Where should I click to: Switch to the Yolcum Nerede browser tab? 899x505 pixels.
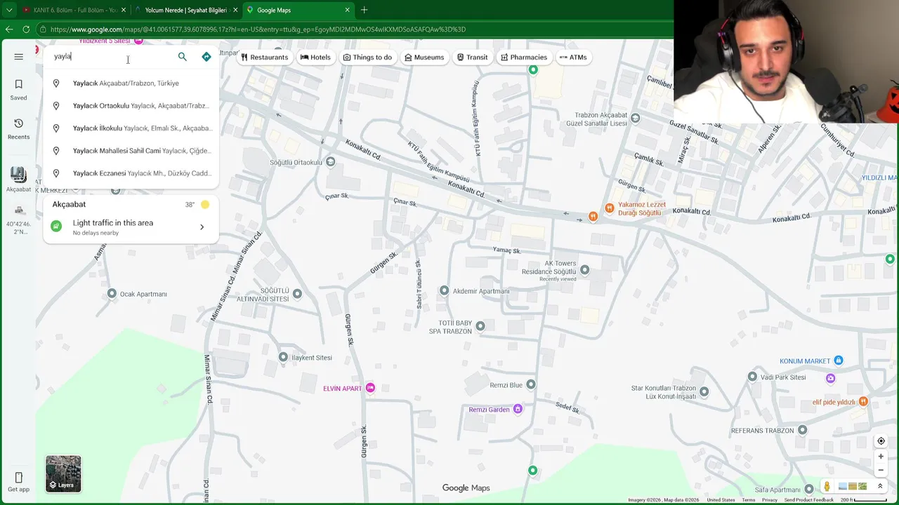pos(186,10)
